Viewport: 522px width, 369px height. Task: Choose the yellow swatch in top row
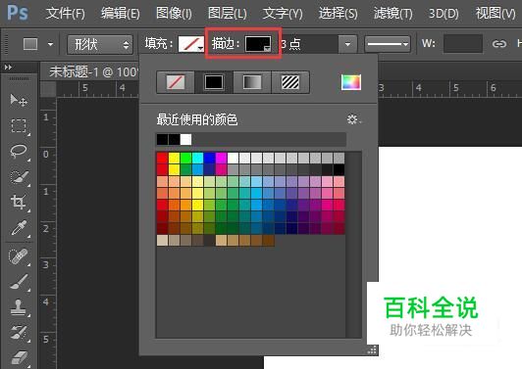[174, 158]
